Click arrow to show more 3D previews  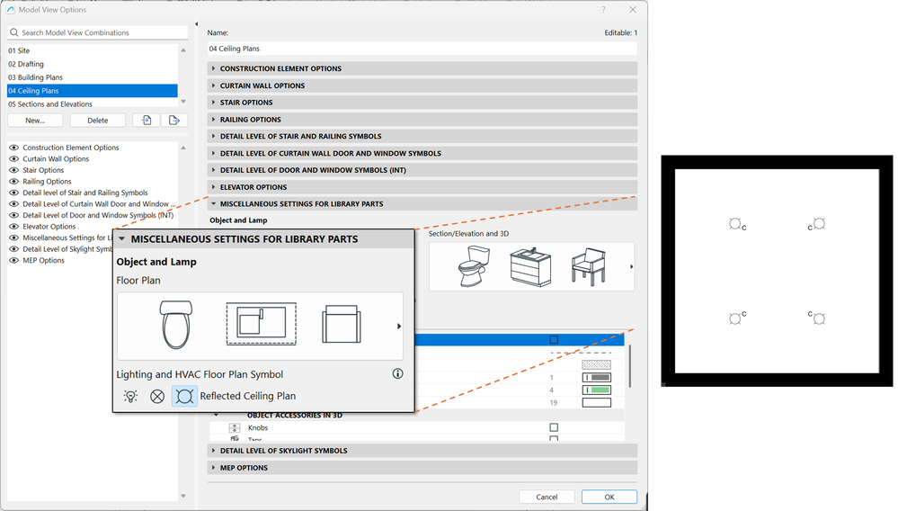632,266
